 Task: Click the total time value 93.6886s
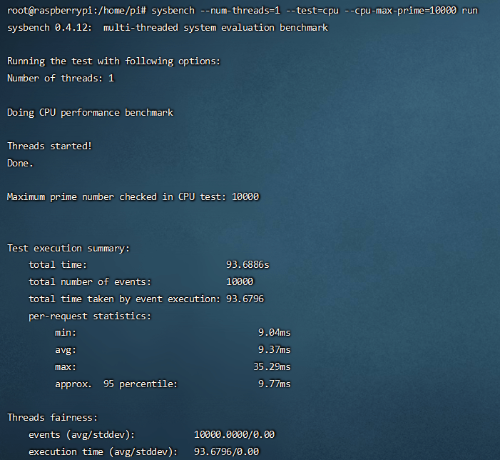248,264
